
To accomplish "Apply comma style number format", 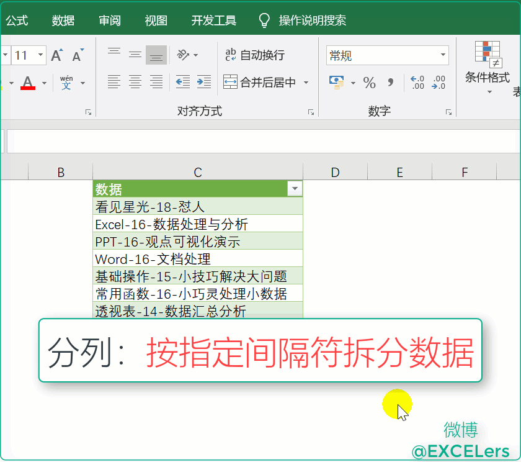I will pyautogui.click(x=390, y=83).
